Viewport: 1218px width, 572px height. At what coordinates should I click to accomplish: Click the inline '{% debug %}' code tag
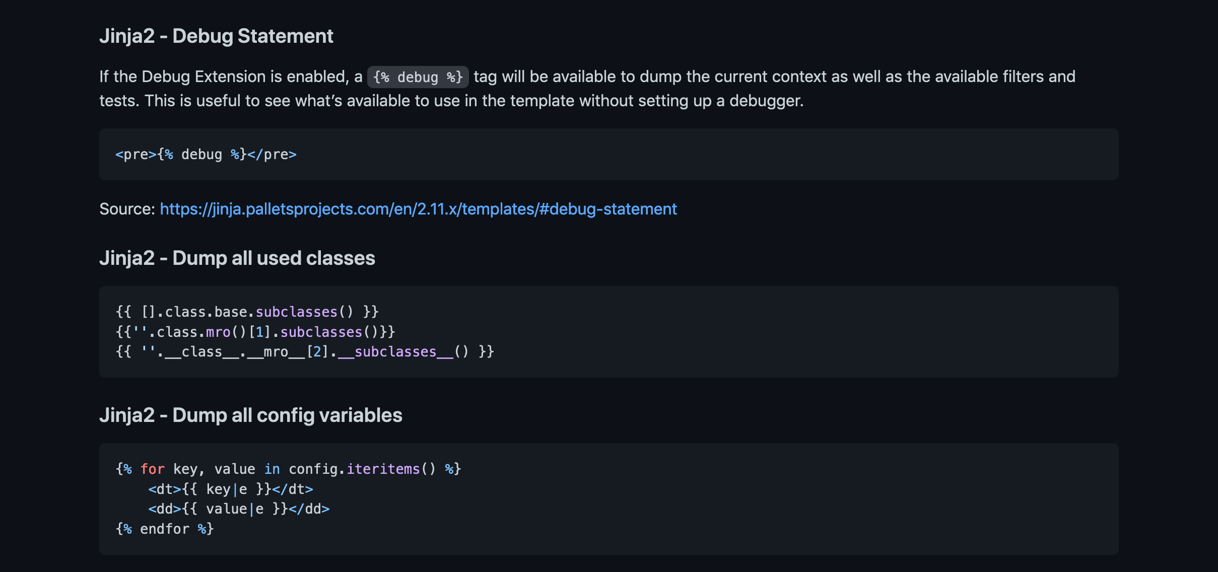pos(418,77)
